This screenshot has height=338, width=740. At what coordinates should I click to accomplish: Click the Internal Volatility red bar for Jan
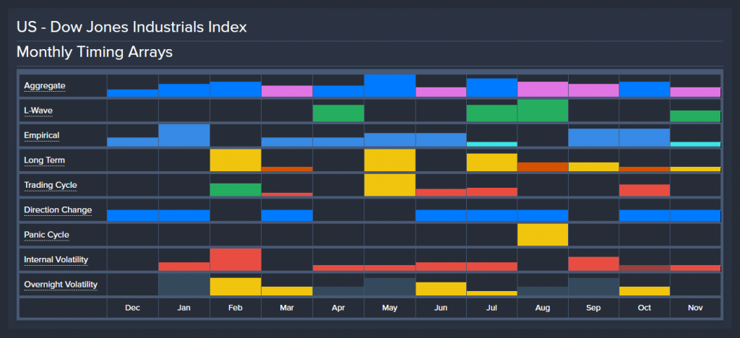(x=184, y=266)
